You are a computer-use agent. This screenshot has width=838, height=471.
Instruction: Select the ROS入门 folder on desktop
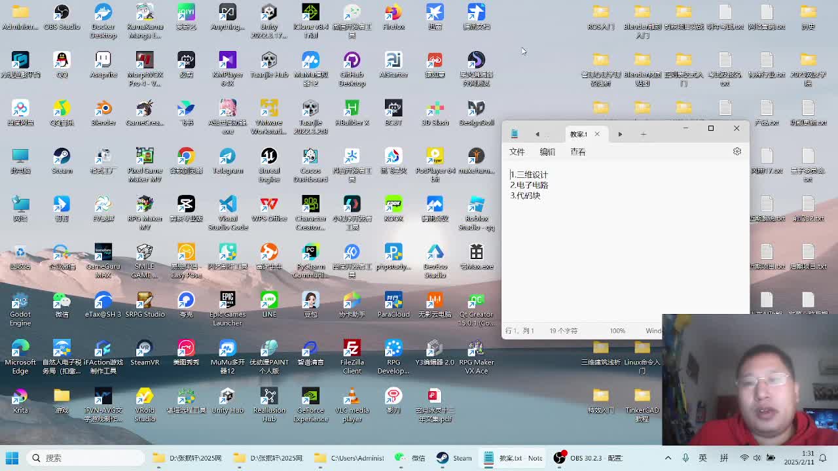tap(601, 18)
